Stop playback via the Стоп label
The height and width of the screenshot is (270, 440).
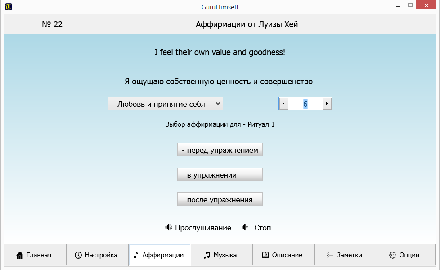[x=262, y=228]
